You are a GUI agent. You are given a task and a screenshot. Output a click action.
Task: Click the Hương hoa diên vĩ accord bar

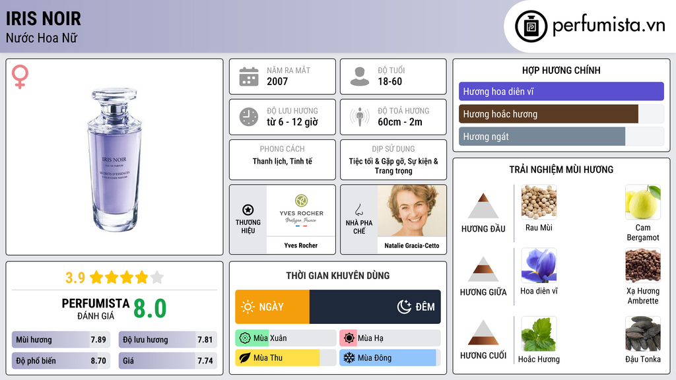coord(561,91)
